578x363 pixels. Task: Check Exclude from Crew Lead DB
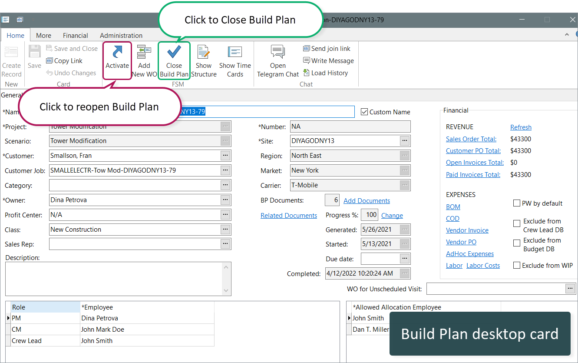pyautogui.click(x=517, y=223)
